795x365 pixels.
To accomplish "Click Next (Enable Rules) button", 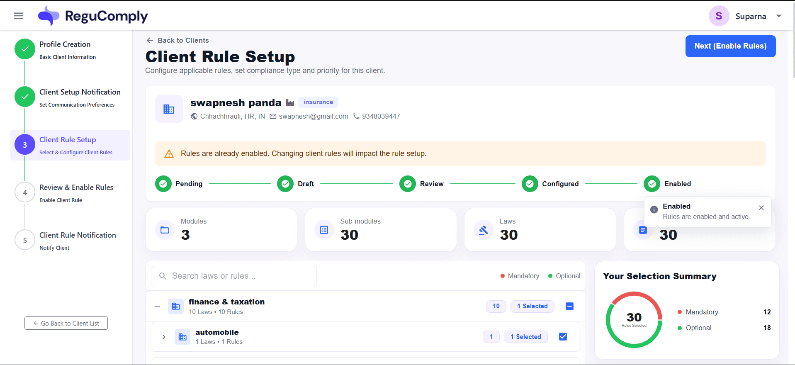I will point(730,46).
